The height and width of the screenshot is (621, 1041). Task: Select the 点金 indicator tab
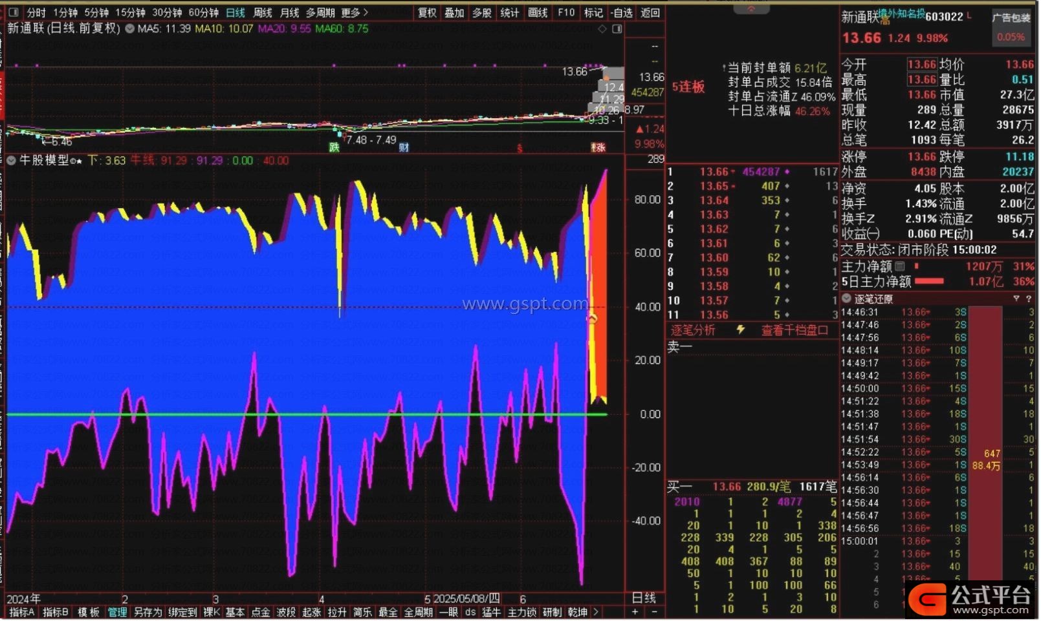(x=260, y=612)
